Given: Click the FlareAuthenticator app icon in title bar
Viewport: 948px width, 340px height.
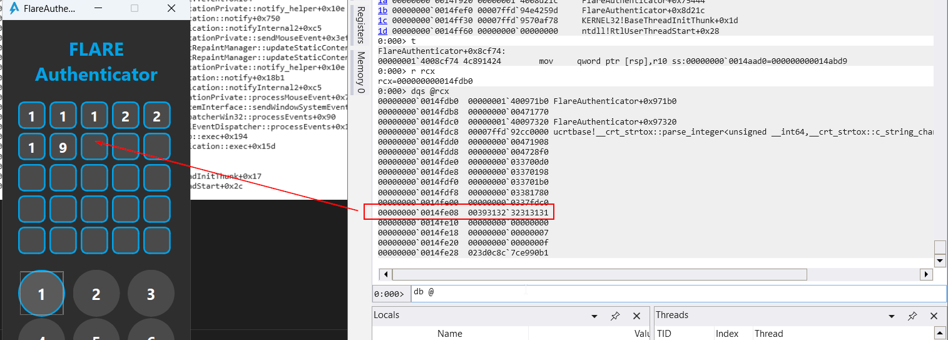Looking at the screenshot, I should (14, 9).
